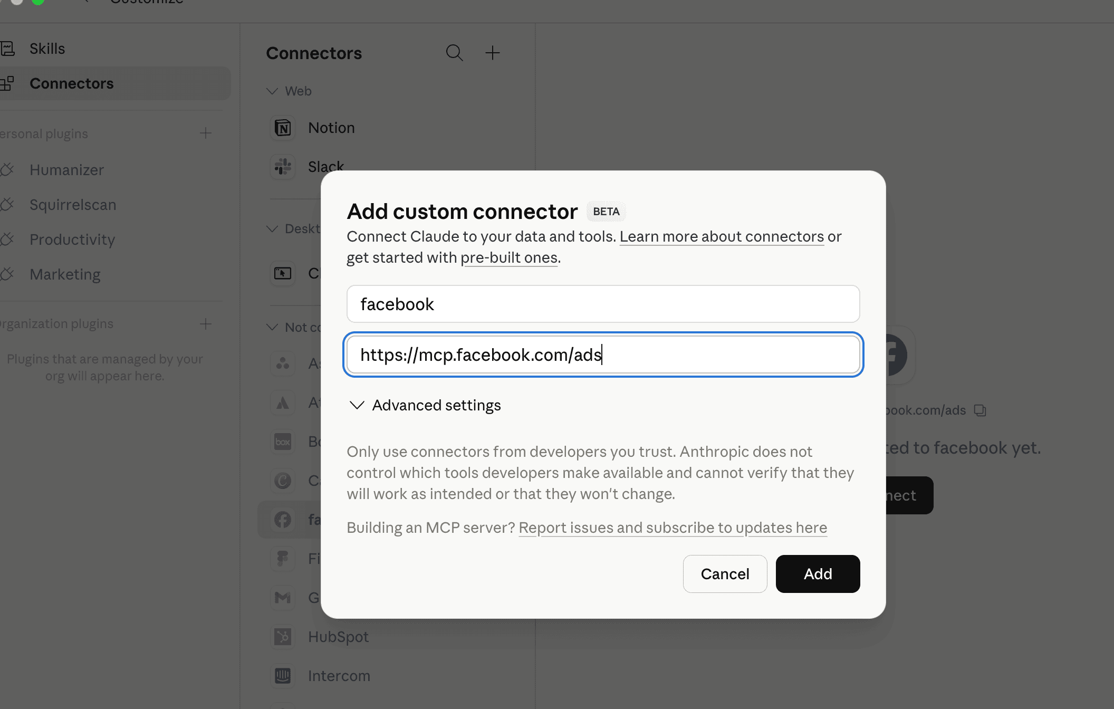Viewport: 1114px width, 709px height.
Task: Add a personal plugin with plus icon
Action: pyautogui.click(x=206, y=133)
